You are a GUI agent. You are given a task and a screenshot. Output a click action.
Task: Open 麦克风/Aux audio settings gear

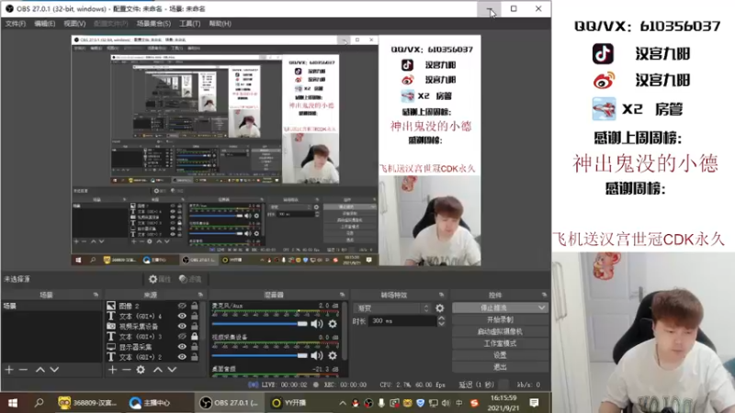coord(333,324)
